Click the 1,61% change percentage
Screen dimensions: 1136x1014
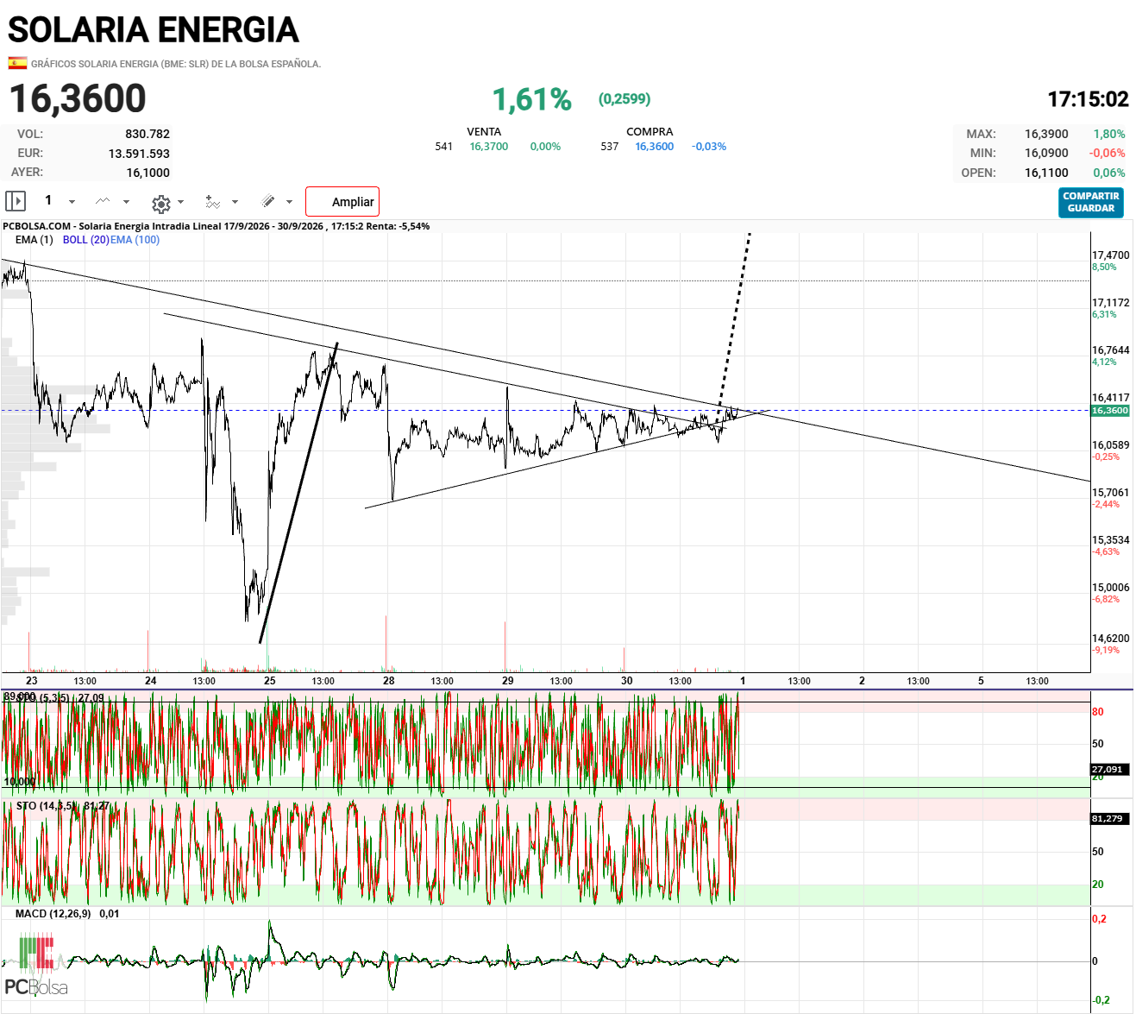pyautogui.click(x=532, y=99)
